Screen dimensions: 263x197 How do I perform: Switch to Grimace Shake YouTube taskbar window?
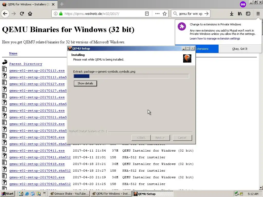click(70, 194)
